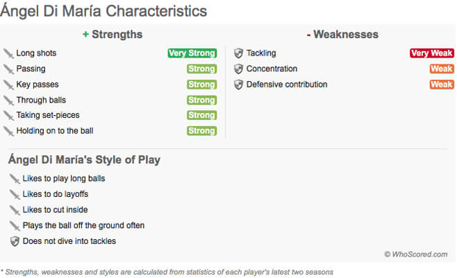Click the sword icon next to Through balls

point(9,101)
